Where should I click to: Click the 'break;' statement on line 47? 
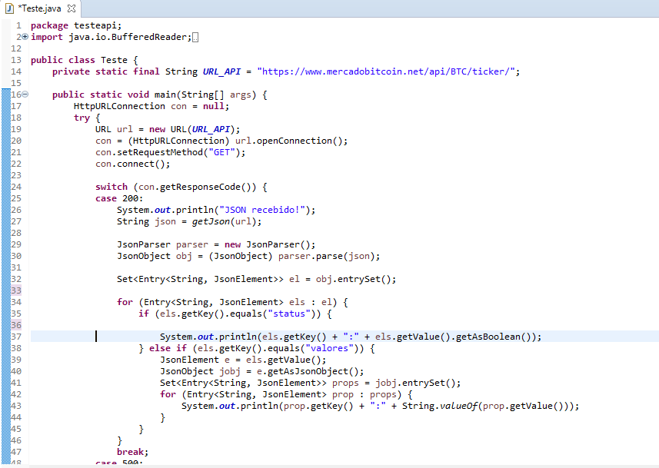[x=133, y=452]
